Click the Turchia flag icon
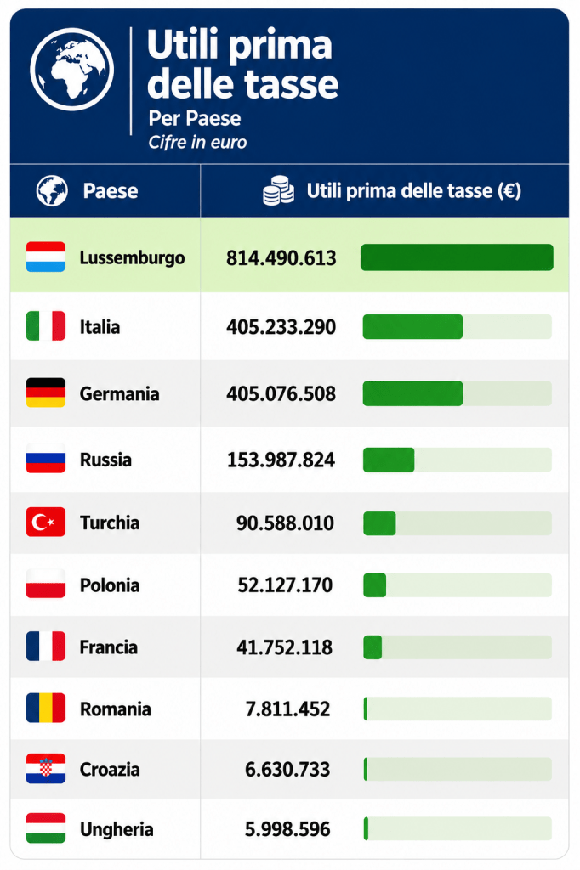Screen dimensions: 580x870 46,523
